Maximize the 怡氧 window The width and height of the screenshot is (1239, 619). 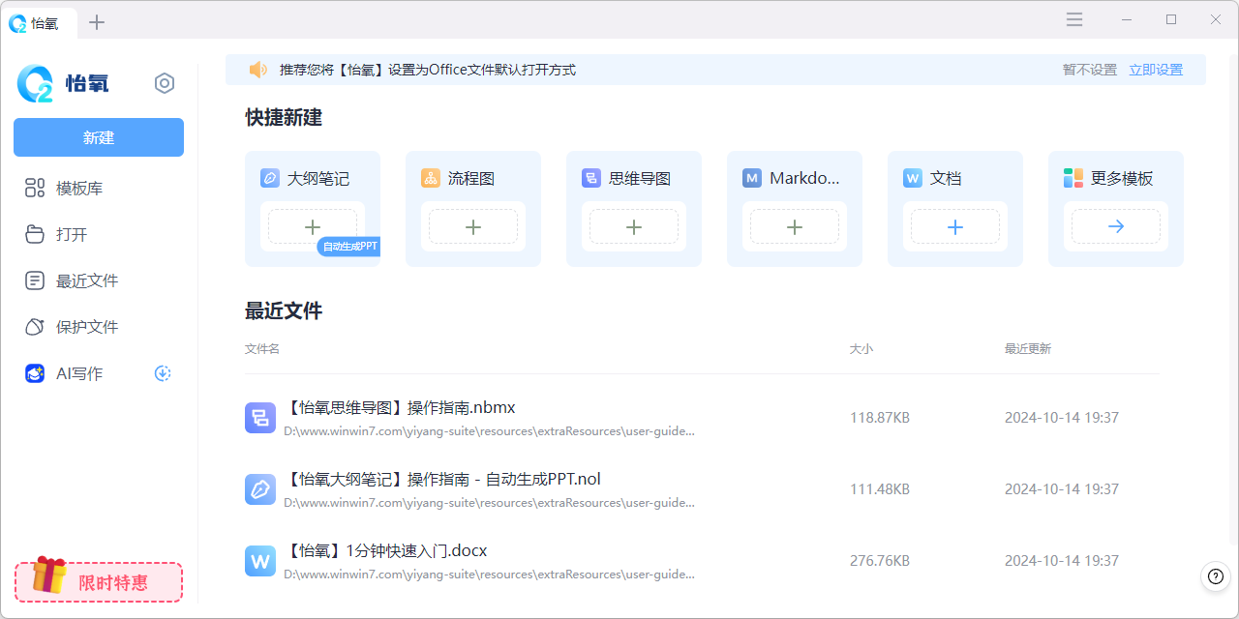coord(1171,19)
